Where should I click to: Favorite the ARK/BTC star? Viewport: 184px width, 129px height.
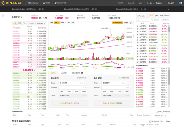pos(138,40)
